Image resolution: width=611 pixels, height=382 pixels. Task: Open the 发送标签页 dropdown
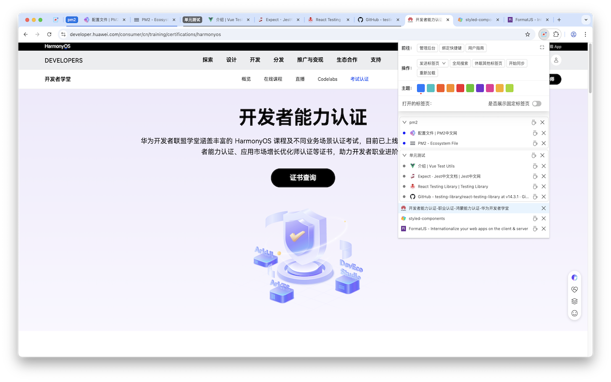433,63
